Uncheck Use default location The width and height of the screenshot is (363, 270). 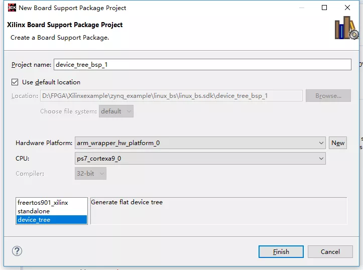click(15, 82)
